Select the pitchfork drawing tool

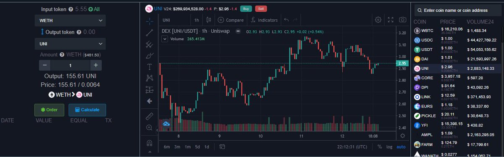point(150,44)
